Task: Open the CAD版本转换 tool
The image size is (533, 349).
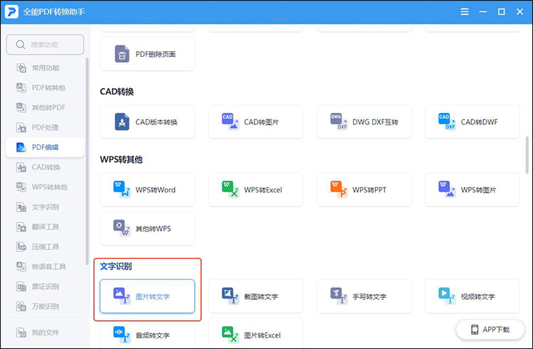Action: click(x=147, y=122)
